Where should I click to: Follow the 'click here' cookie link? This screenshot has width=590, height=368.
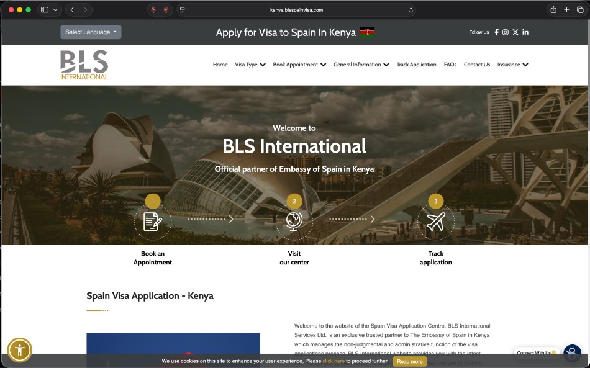[x=334, y=361]
